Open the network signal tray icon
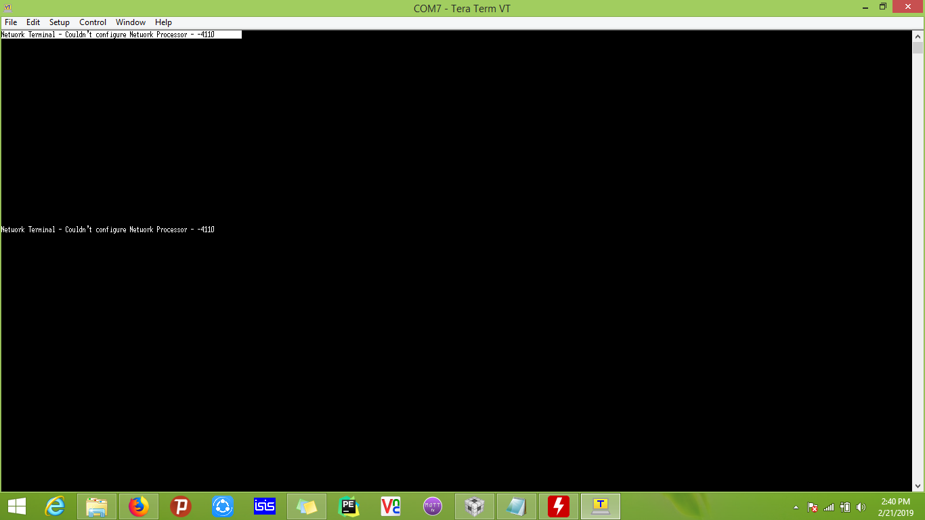925x520 pixels. pos(829,507)
